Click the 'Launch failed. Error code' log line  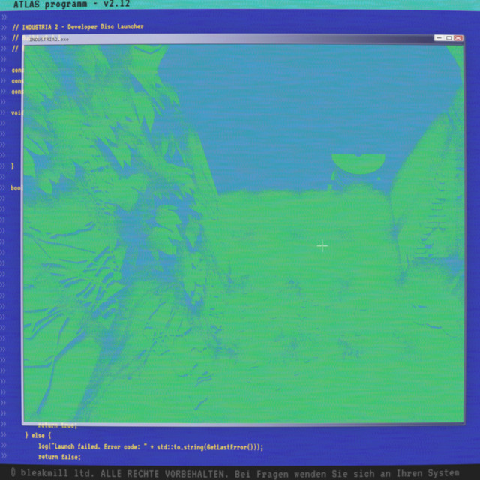click(x=150, y=446)
